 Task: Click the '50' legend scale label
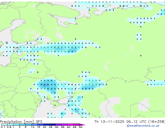click(80, 127)
